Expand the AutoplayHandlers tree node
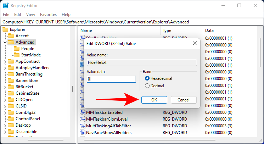The image size is (264, 144). click(5, 68)
